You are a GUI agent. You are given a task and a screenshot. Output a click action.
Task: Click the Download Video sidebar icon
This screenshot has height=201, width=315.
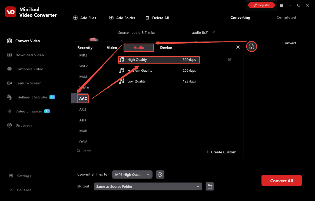click(9, 55)
